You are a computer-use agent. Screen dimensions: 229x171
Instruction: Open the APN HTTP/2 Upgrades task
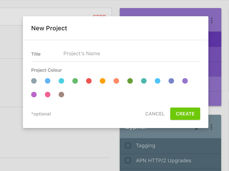163,160
